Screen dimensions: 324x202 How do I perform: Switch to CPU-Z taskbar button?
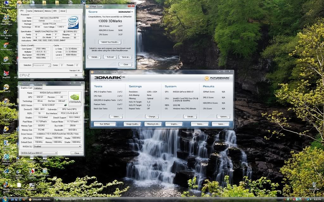pos(94,199)
